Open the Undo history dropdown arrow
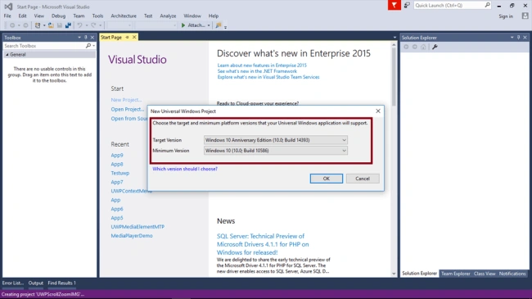 (87, 25)
